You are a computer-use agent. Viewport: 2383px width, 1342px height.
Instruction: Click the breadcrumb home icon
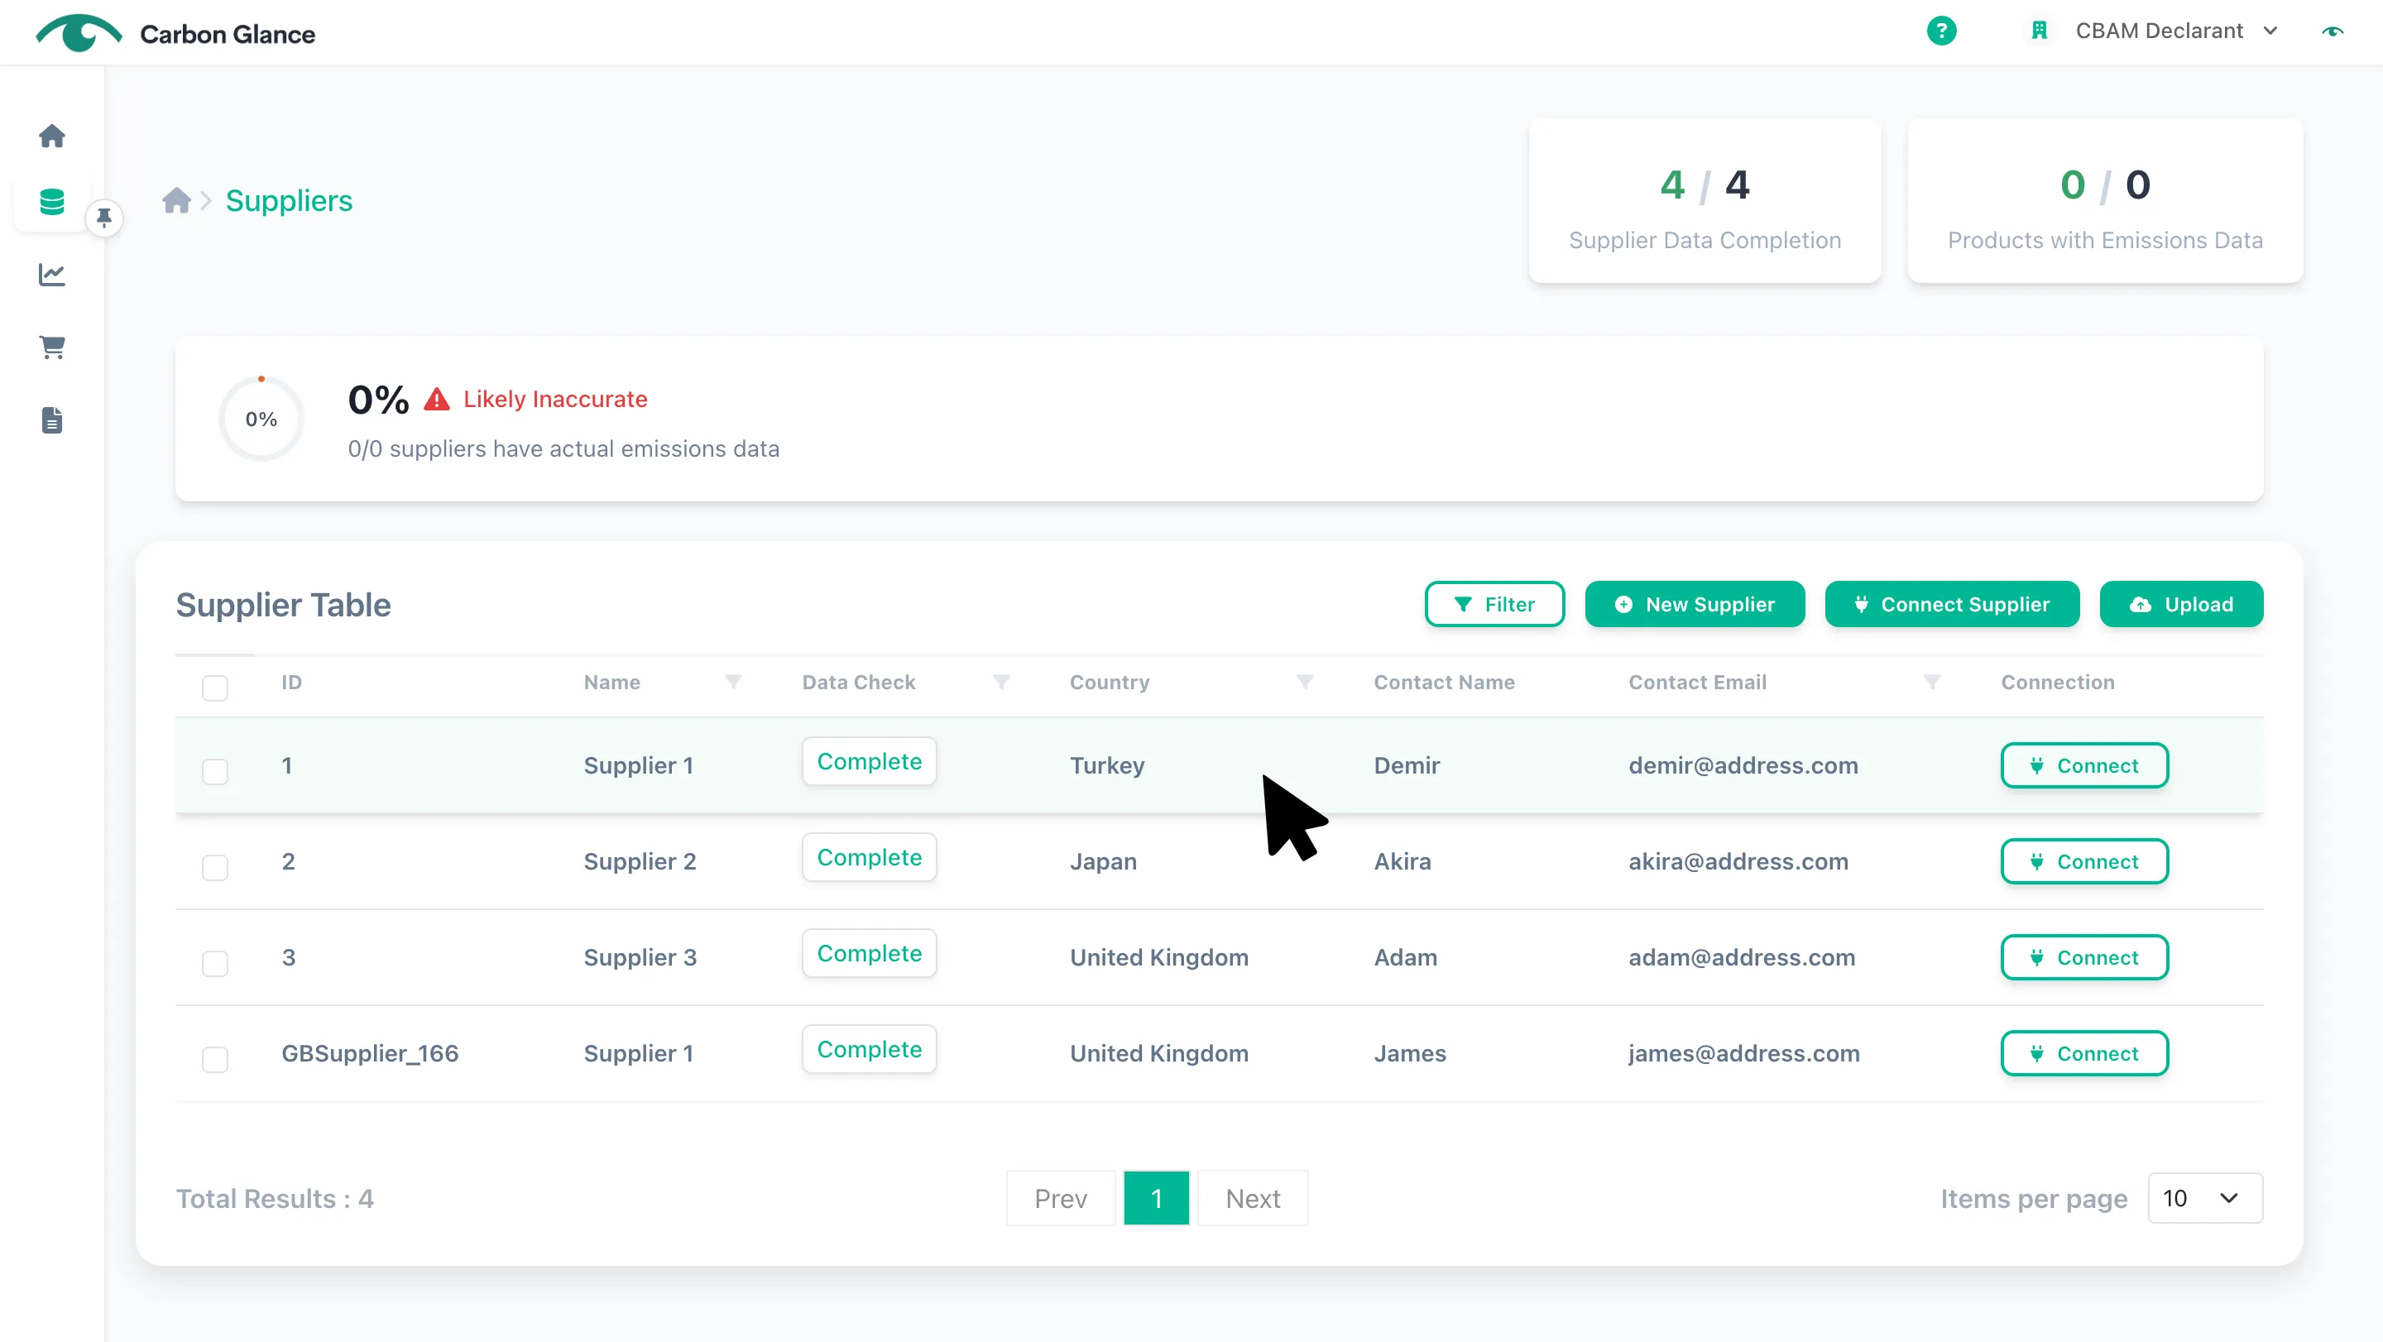pos(175,201)
